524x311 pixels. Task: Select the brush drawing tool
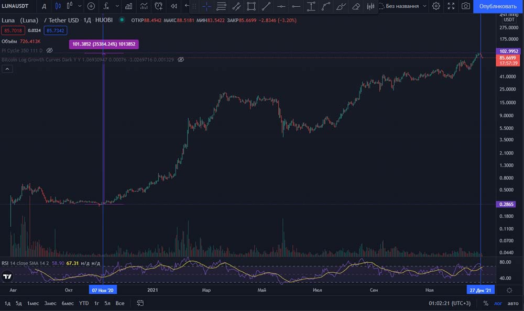[x=341, y=6]
